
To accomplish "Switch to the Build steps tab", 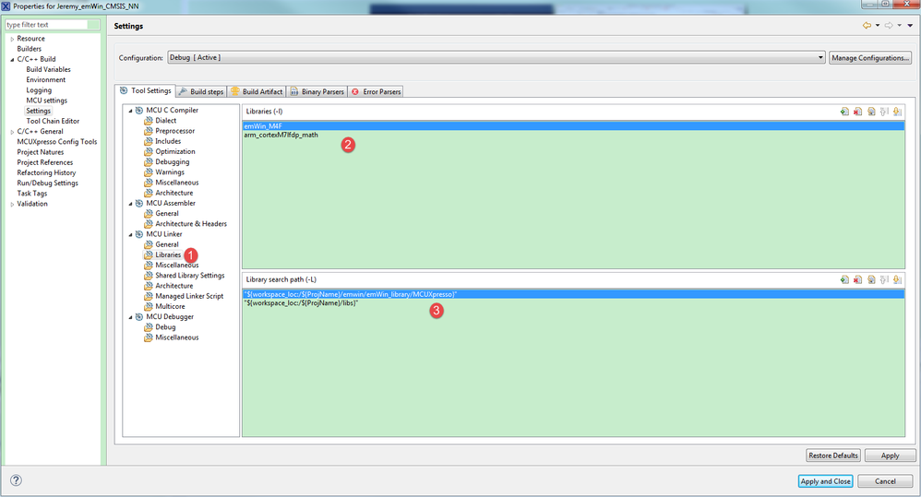I will click(x=201, y=91).
